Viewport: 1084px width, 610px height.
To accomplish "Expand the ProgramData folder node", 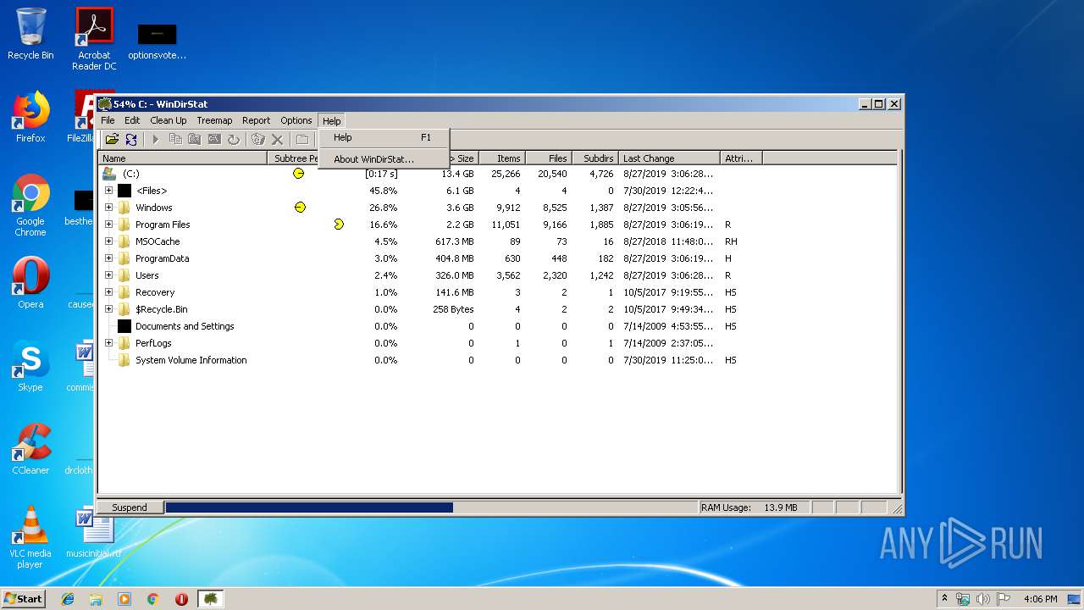I will click(x=108, y=258).
